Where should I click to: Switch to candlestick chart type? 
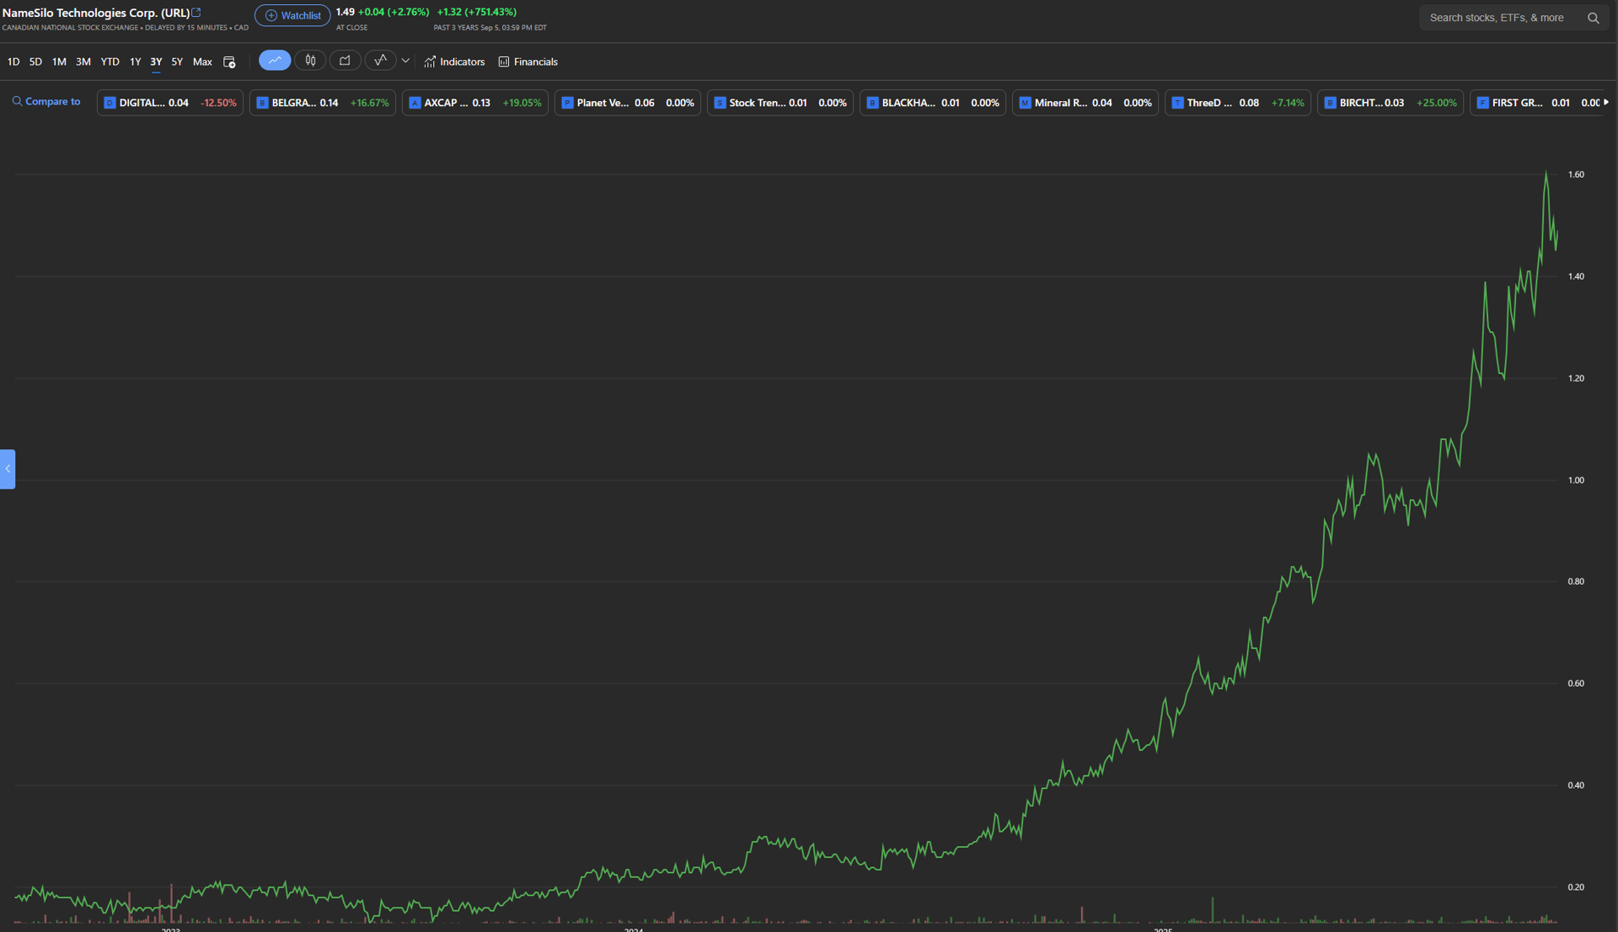(x=310, y=61)
